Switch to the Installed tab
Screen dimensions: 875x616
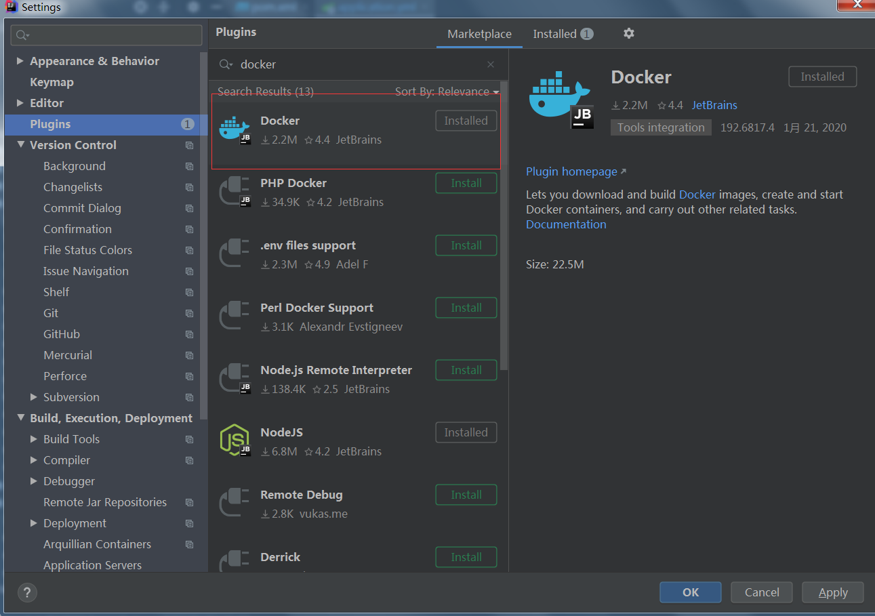pyautogui.click(x=563, y=34)
